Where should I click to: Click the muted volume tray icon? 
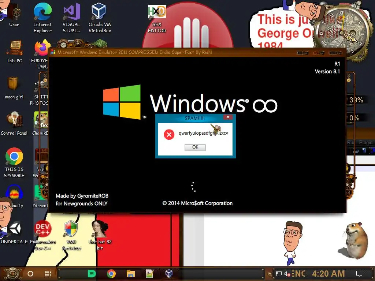[x=287, y=274]
